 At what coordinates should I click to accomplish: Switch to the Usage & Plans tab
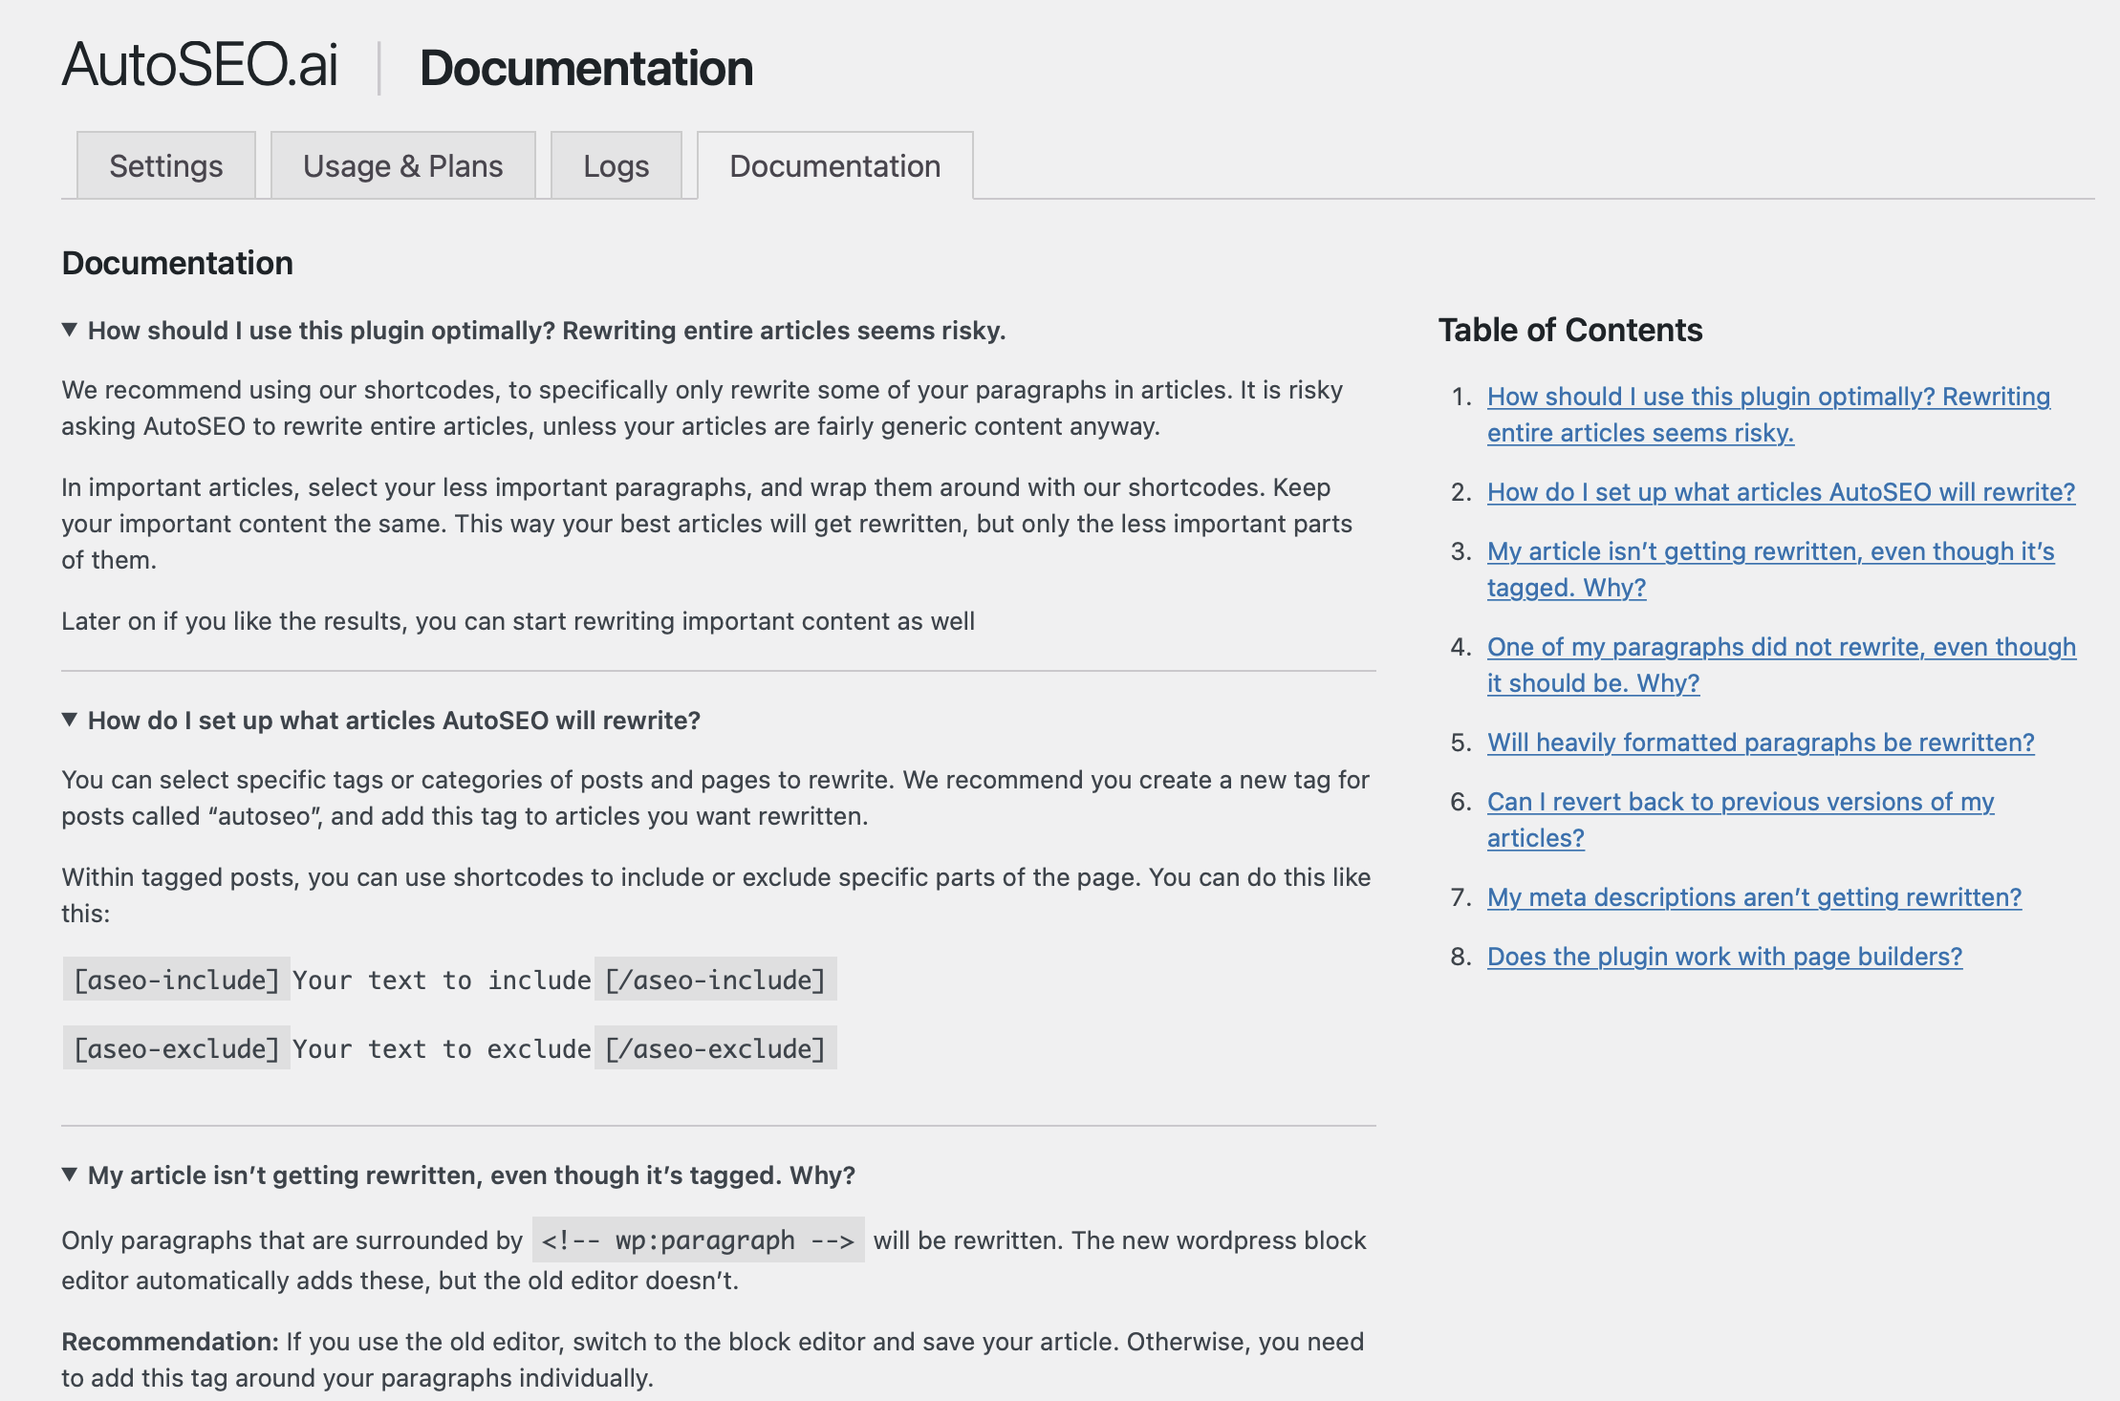(402, 166)
